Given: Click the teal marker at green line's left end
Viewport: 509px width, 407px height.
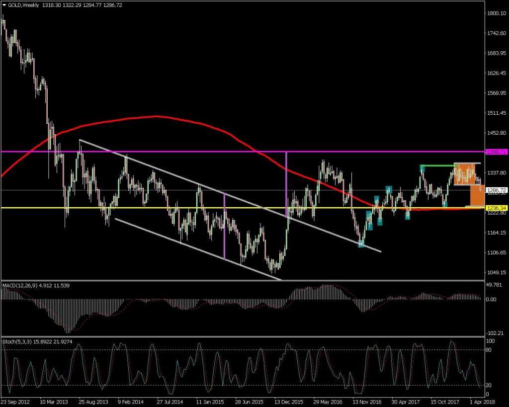Looking at the screenshot, I should [x=423, y=168].
